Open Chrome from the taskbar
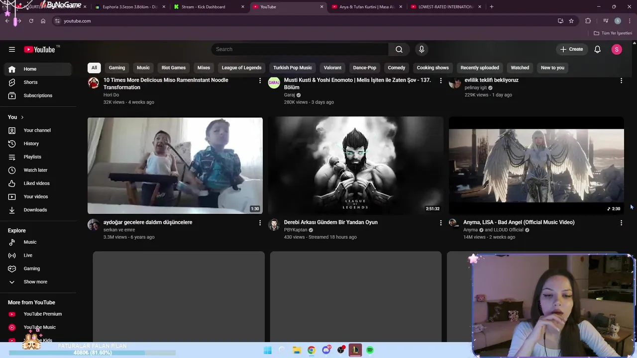Image resolution: width=637 pixels, height=358 pixels. coord(311,350)
